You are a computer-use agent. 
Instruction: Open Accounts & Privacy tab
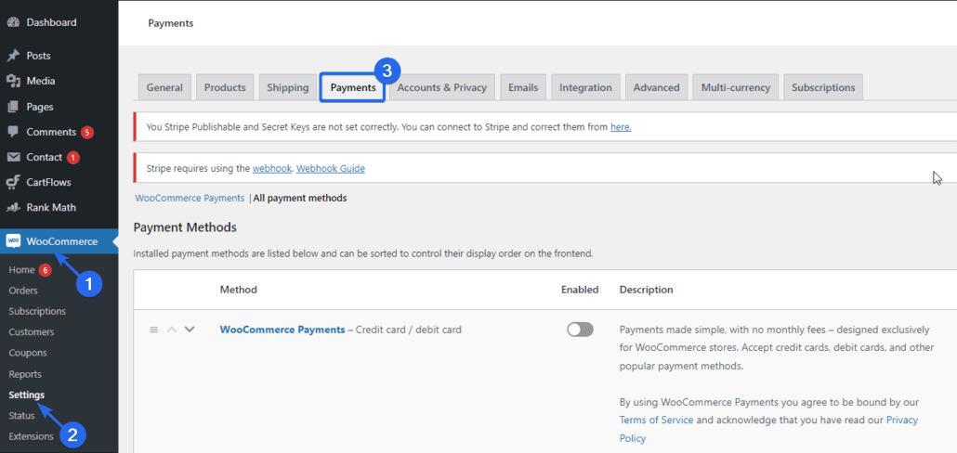442,87
